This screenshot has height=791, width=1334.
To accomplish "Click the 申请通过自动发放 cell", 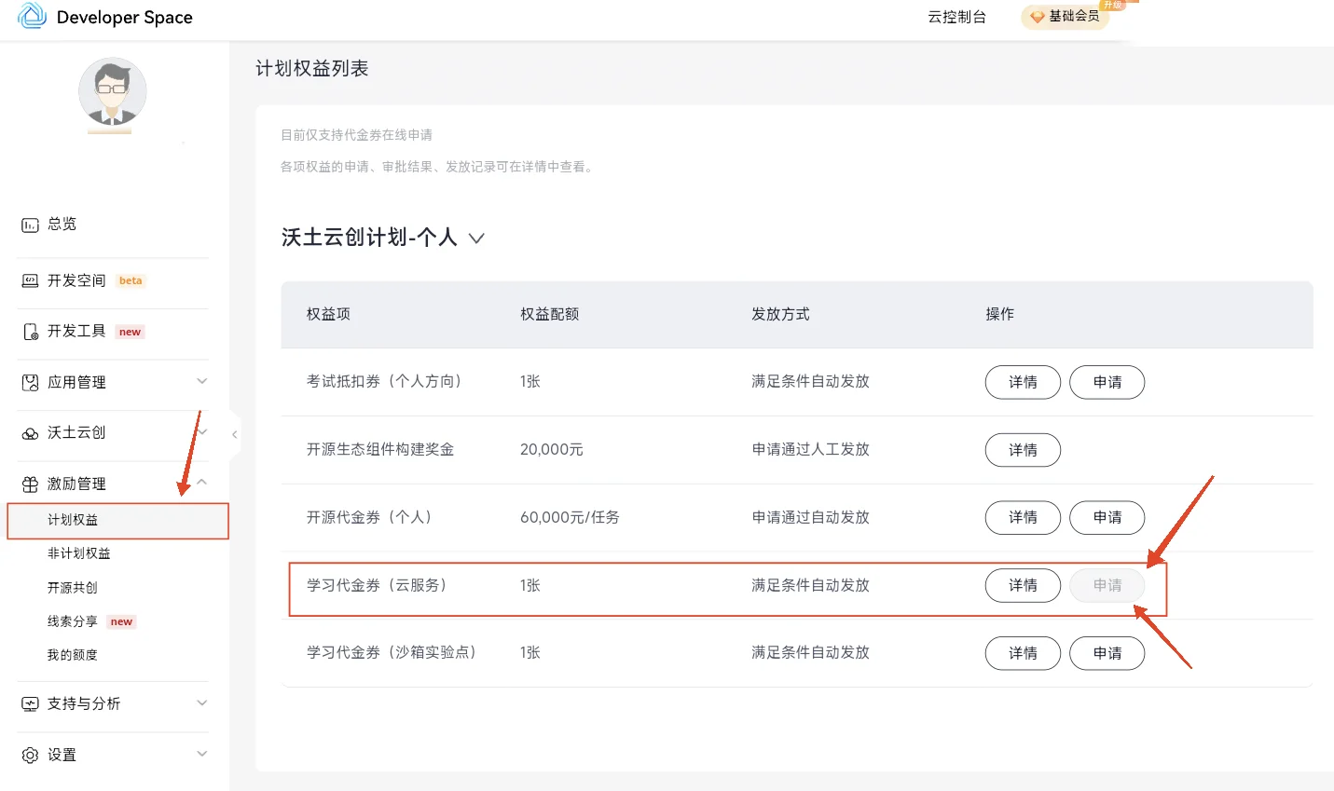I will pos(811,517).
